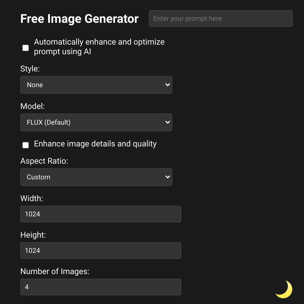Enable automatic AI prompt enhancement checkbox
The width and height of the screenshot is (304, 304).
(26, 48)
